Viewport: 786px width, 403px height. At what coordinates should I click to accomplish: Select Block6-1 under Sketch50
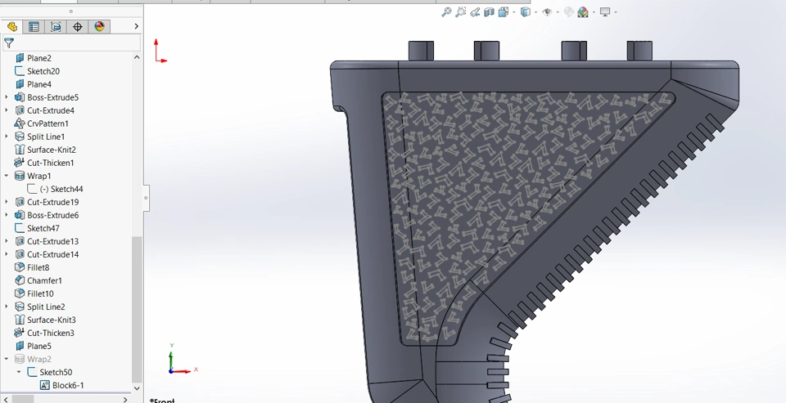pos(68,385)
